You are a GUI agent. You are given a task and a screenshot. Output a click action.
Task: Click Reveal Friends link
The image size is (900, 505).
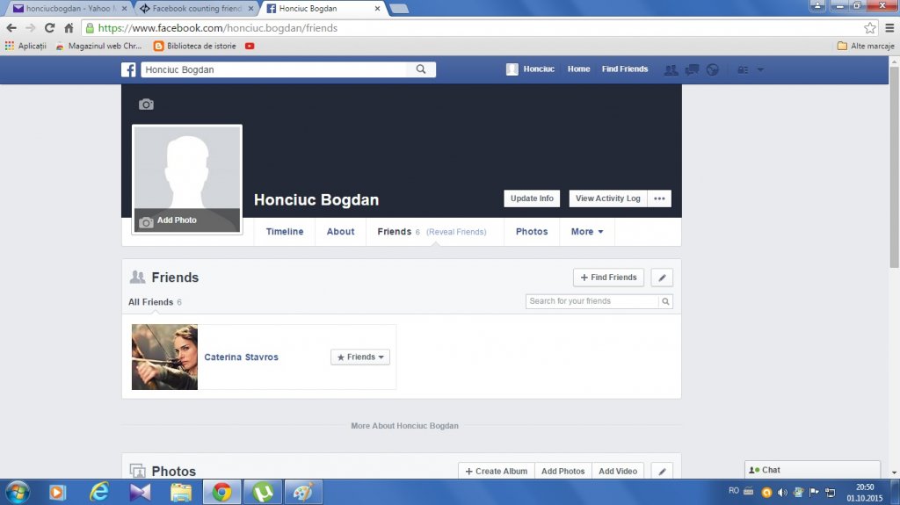456,232
